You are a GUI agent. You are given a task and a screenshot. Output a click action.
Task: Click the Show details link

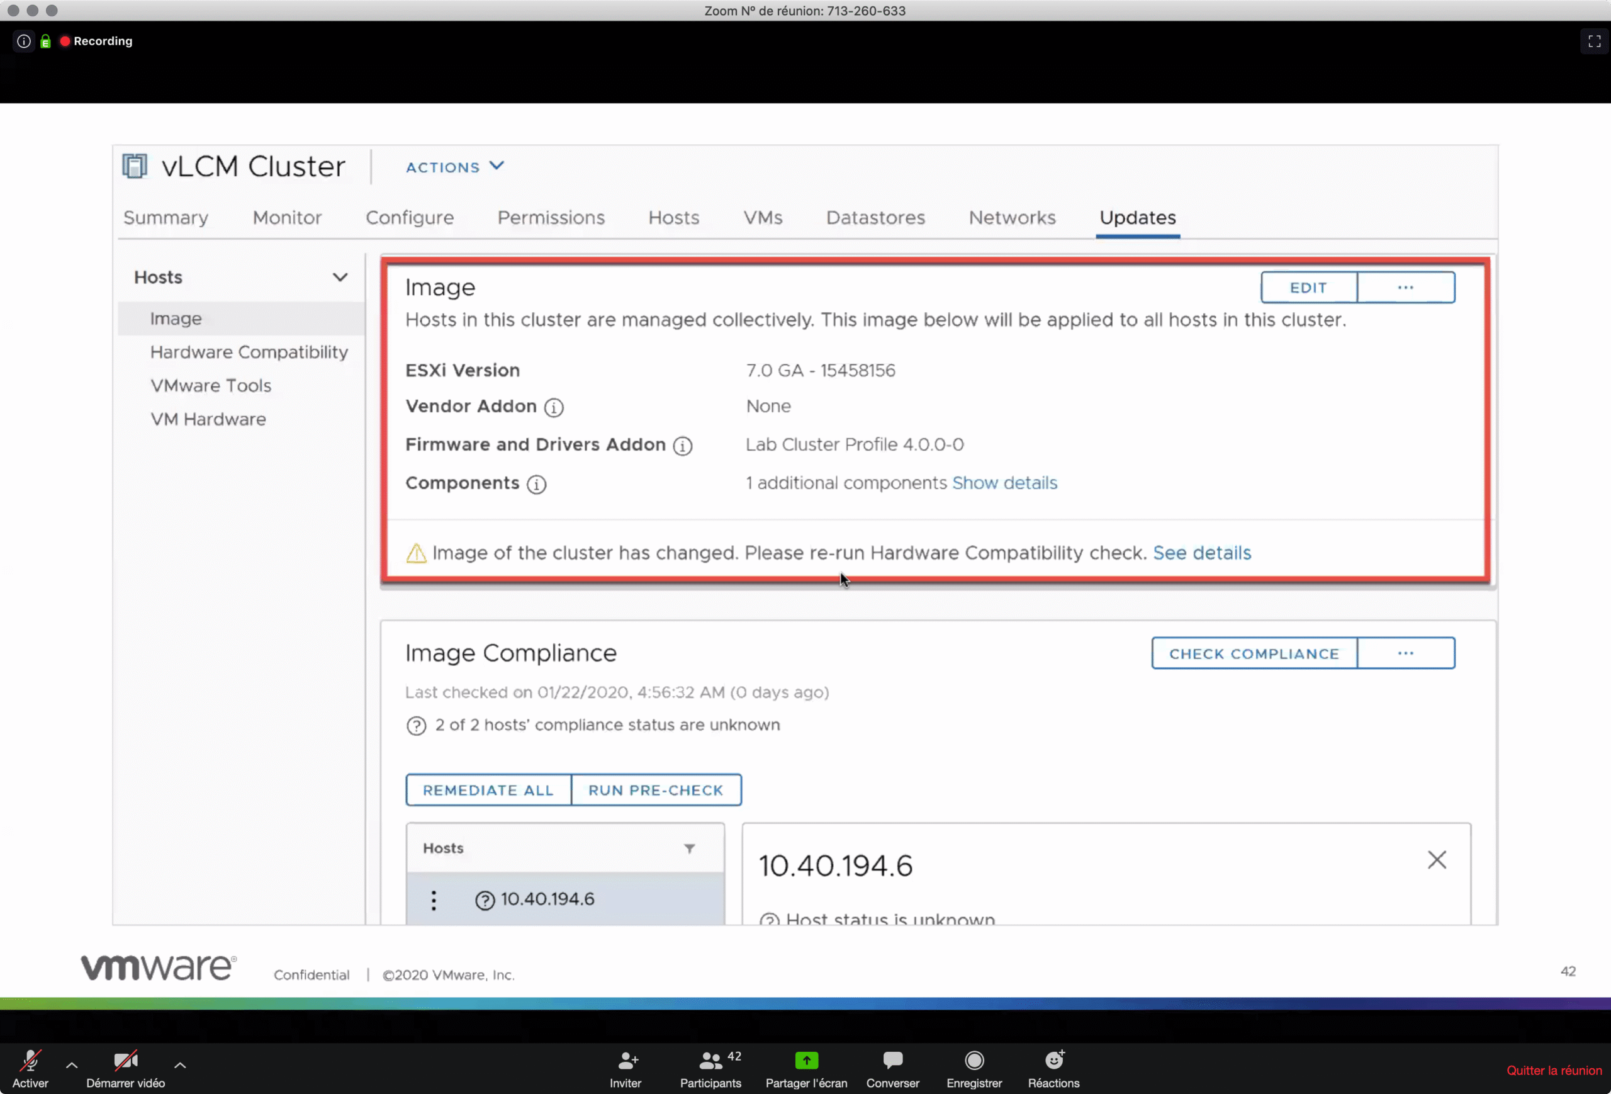pyautogui.click(x=1004, y=483)
